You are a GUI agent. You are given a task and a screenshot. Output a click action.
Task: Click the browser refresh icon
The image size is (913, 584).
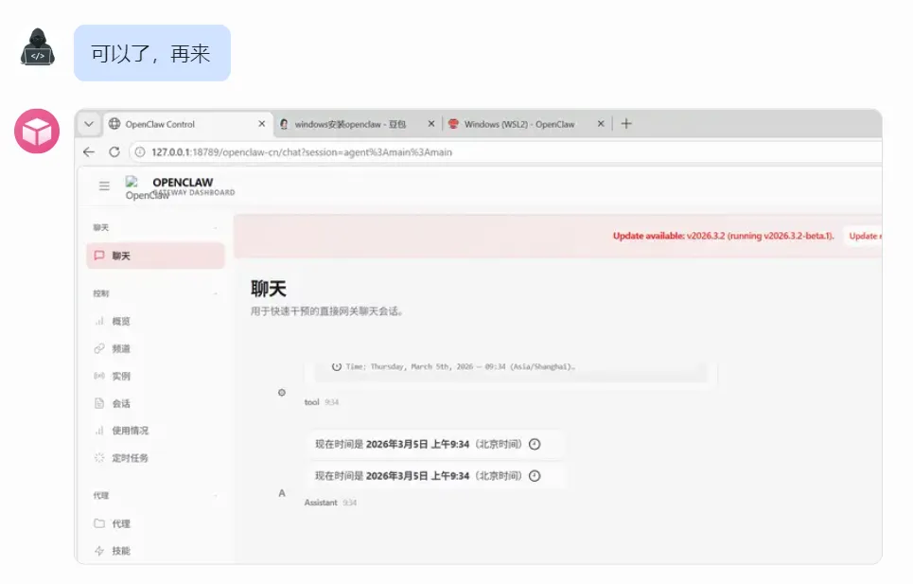[x=113, y=151]
